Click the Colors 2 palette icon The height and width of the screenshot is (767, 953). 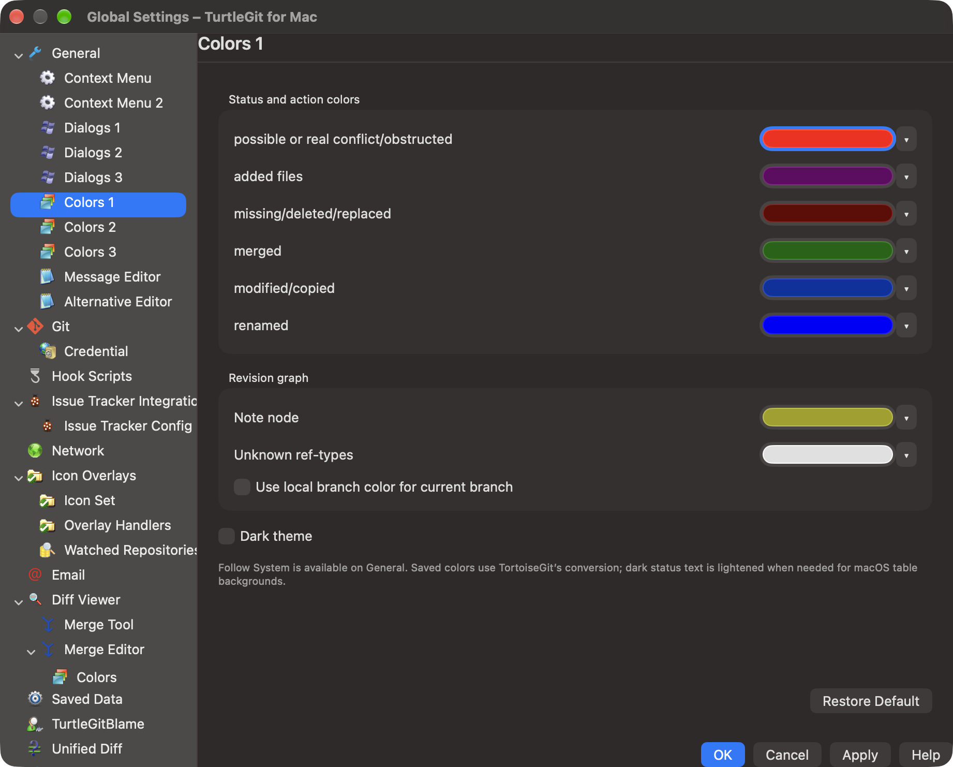(48, 227)
